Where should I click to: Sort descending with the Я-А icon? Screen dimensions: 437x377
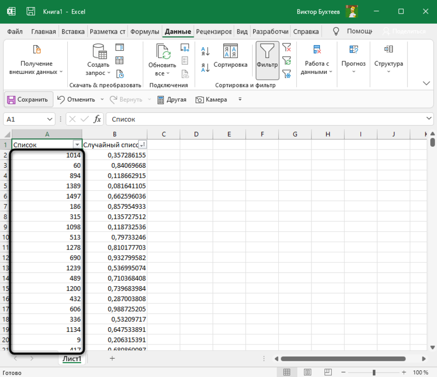click(x=205, y=67)
